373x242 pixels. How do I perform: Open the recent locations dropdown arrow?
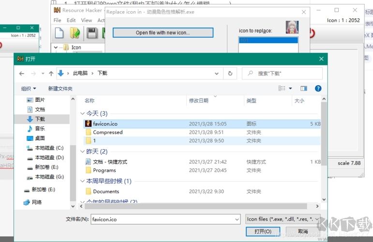pos(43,74)
